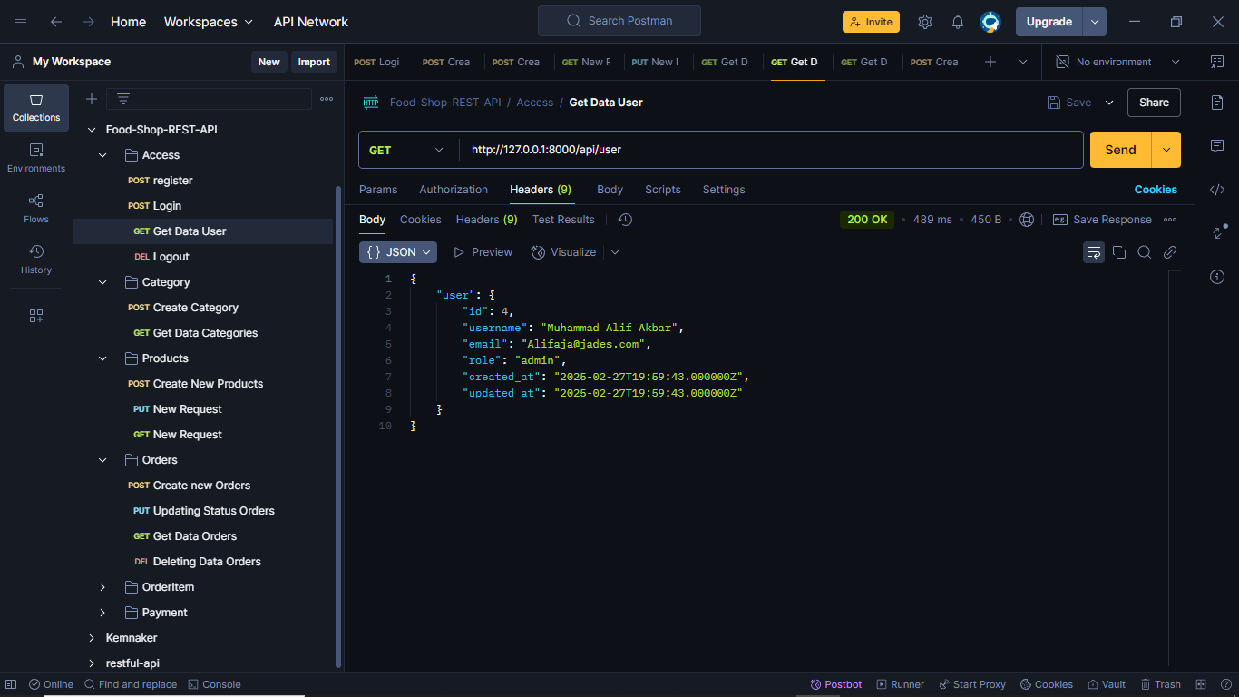
Task: Open the Cookies link near Send
Action: coord(1156,190)
